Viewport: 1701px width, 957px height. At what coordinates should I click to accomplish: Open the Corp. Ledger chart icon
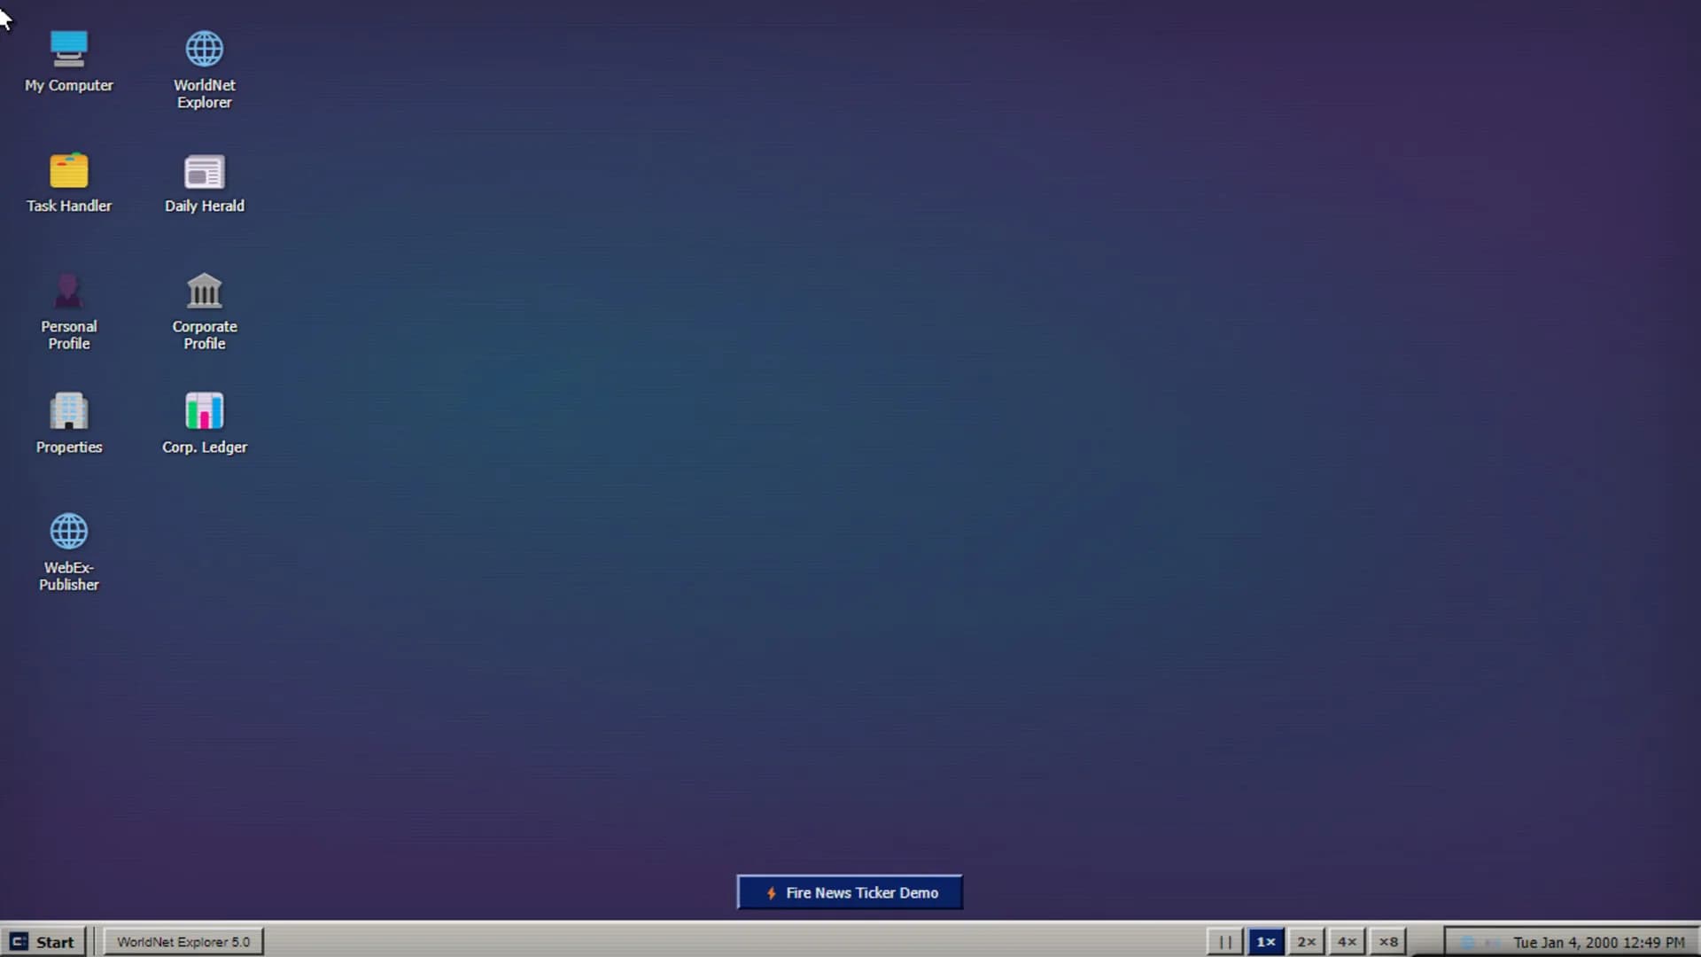click(x=205, y=424)
